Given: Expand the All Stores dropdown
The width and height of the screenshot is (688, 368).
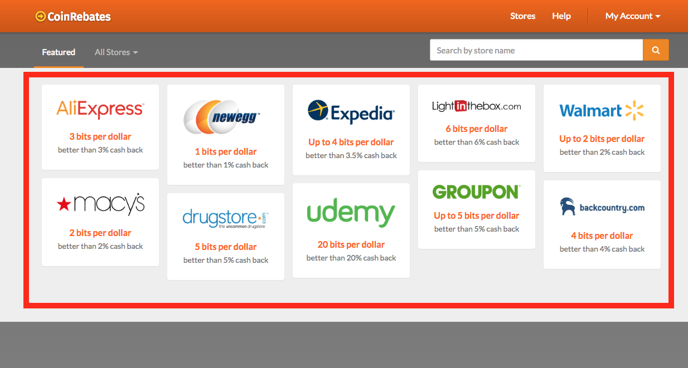Looking at the screenshot, I should 116,52.
